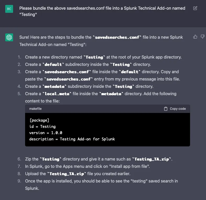Click the clipboard icon in code header
Screen dimensions: 206x200
[166, 109]
